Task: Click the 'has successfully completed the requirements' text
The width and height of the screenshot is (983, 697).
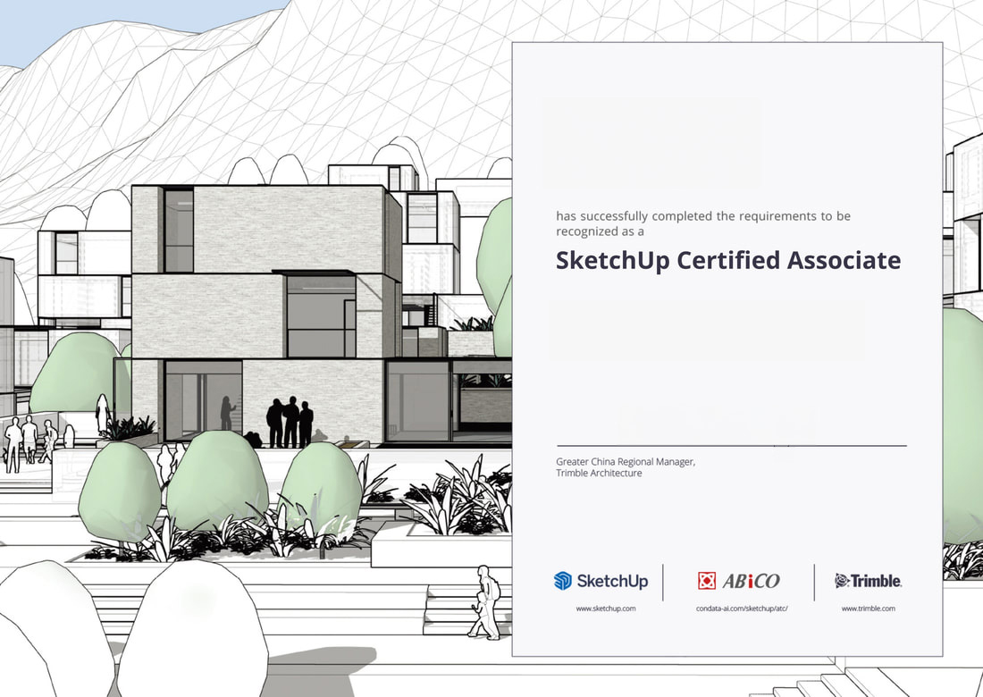Action: coord(685,215)
